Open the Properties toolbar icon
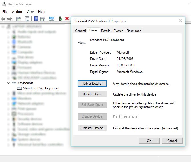The height and width of the screenshot is (162, 191). pos(27,19)
